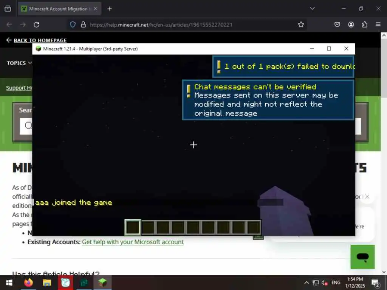Open Get help with your Microsoft account link

click(x=133, y=242)
